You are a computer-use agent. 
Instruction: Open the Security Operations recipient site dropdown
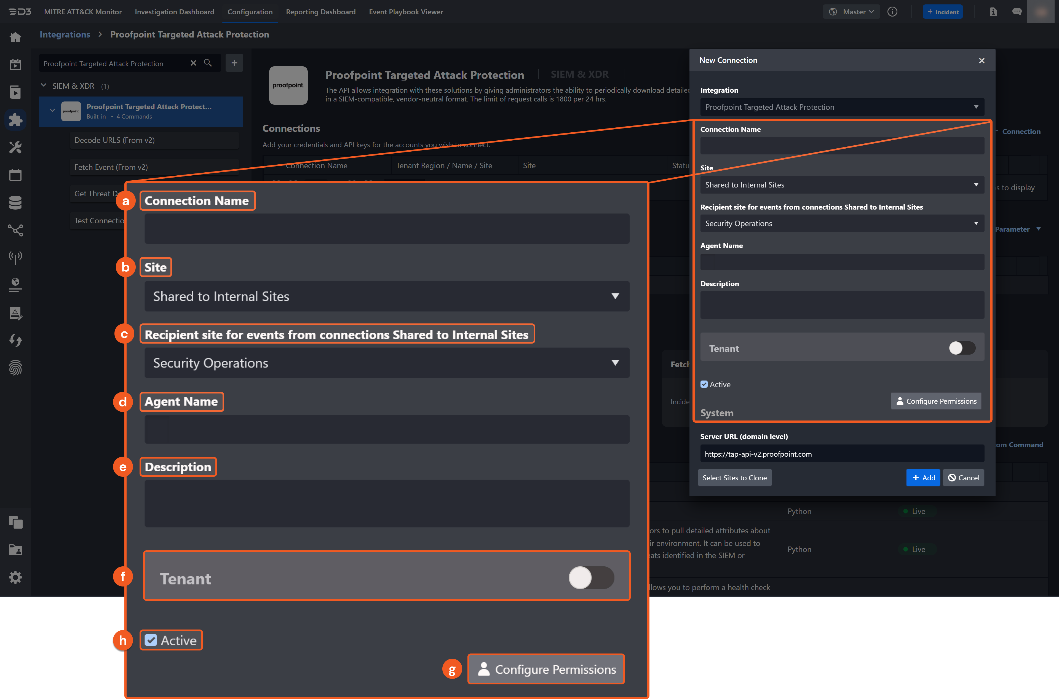(842, 223)
